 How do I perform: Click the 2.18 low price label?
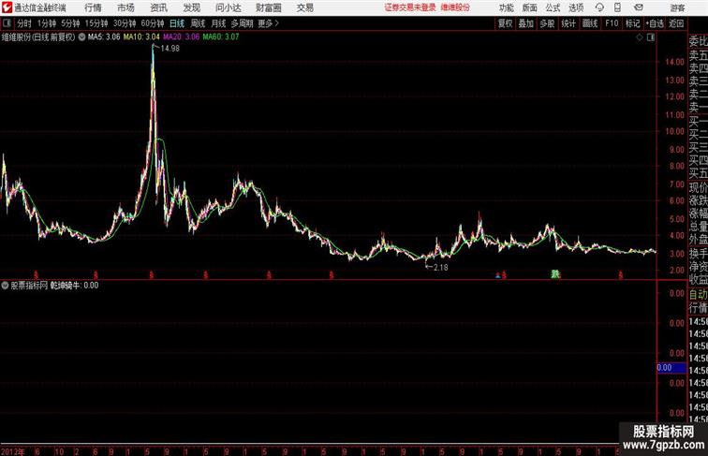(x=441, y=267)
